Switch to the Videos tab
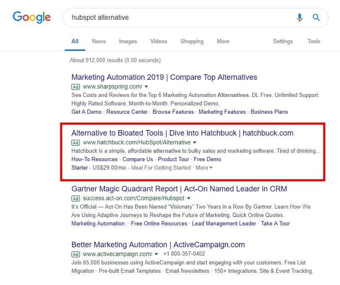 tap(159, 42)
